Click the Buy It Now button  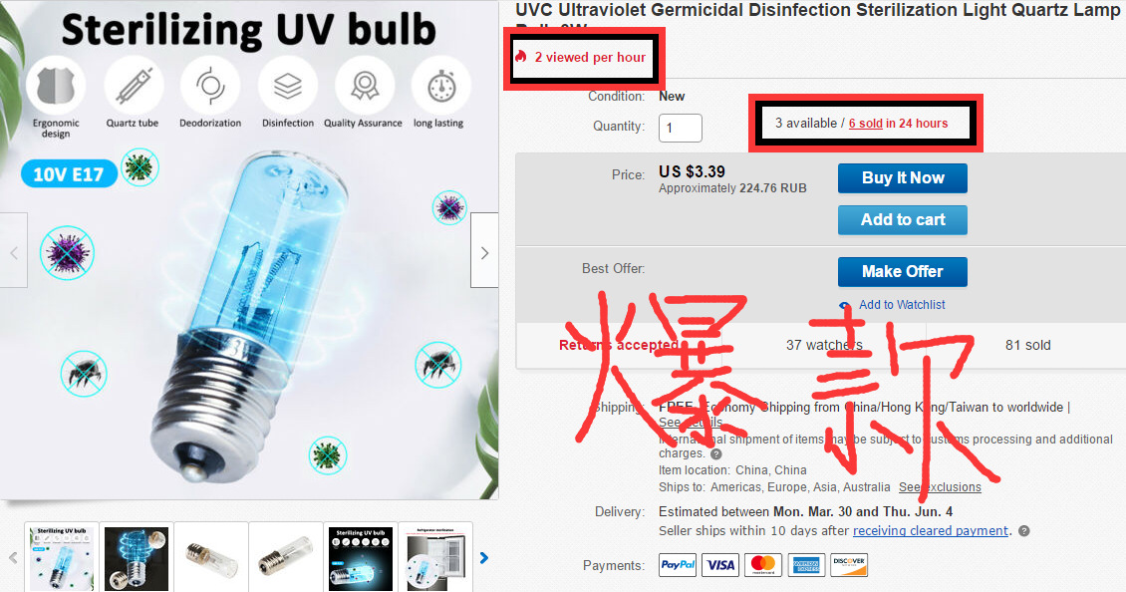pos(902,178)
